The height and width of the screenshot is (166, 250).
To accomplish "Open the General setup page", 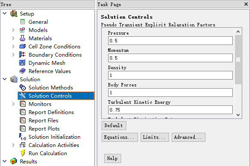I will [38, 22].
